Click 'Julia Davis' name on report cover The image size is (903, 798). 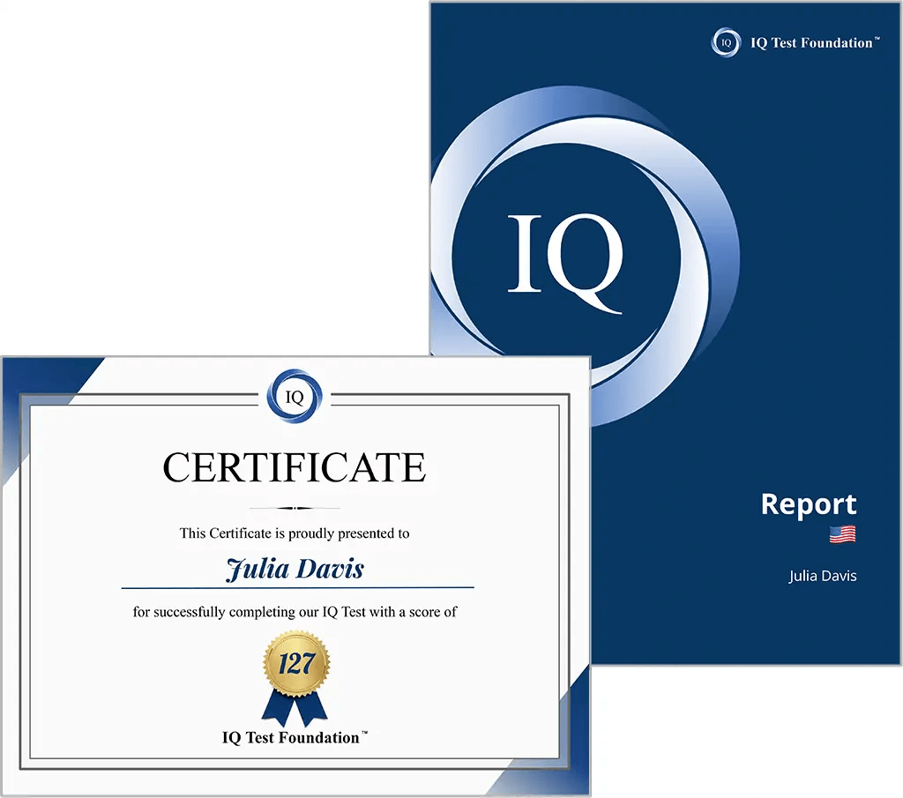(823, 576)
